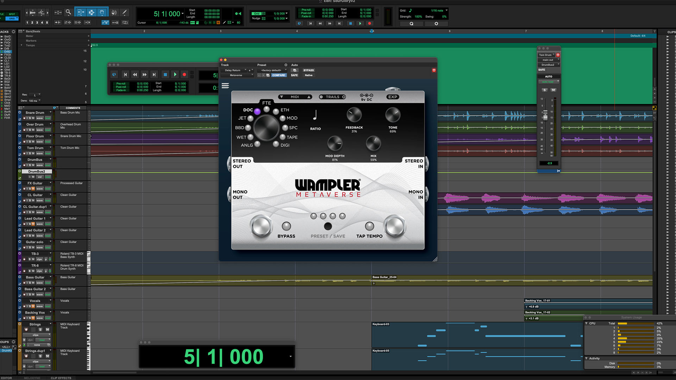The height and width of the screenshot is (380, 676).
Task: Collapse the CPU section in System Usage
Action: pyautogui.click(x=586, y=323)
